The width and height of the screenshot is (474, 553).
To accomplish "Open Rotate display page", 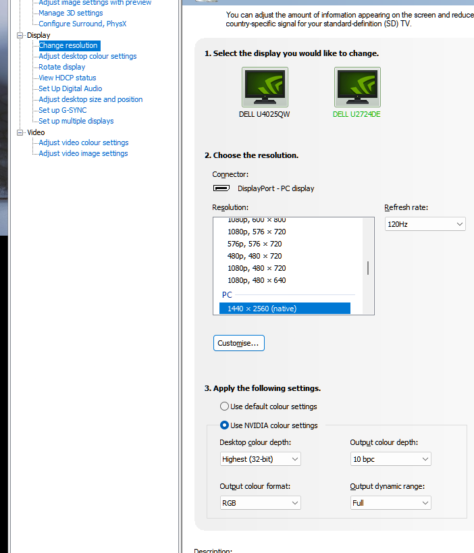I will pos(62,68).
